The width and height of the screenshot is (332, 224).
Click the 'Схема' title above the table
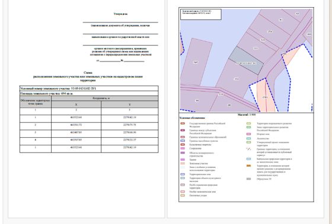click(x=88, y=73)
